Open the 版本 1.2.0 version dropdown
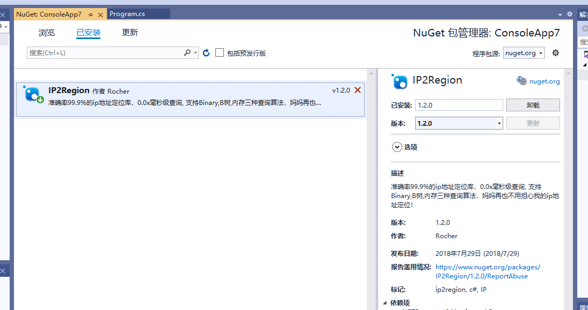The width and height of the screenshot is (588, 310). click(498, 123)
